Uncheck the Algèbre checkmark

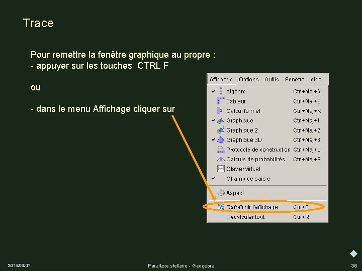point(213,91)
